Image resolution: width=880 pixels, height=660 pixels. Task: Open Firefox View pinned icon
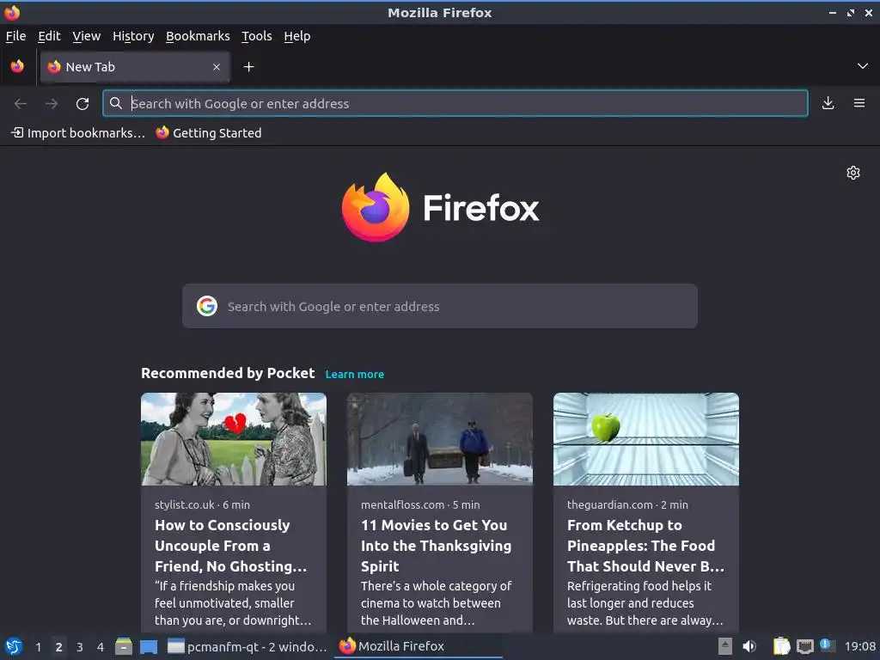(x=17, y=67)
